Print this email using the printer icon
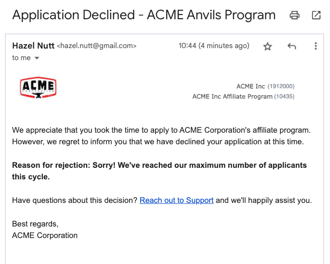Viewport: 330px width, 264px height. tap(294, 15)
